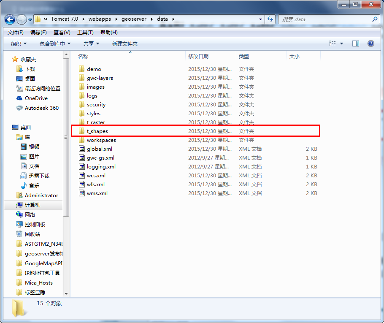Click the 新建文件夹 button
Image resolution: width=384 pixels, height=323 pixels.
124,43
